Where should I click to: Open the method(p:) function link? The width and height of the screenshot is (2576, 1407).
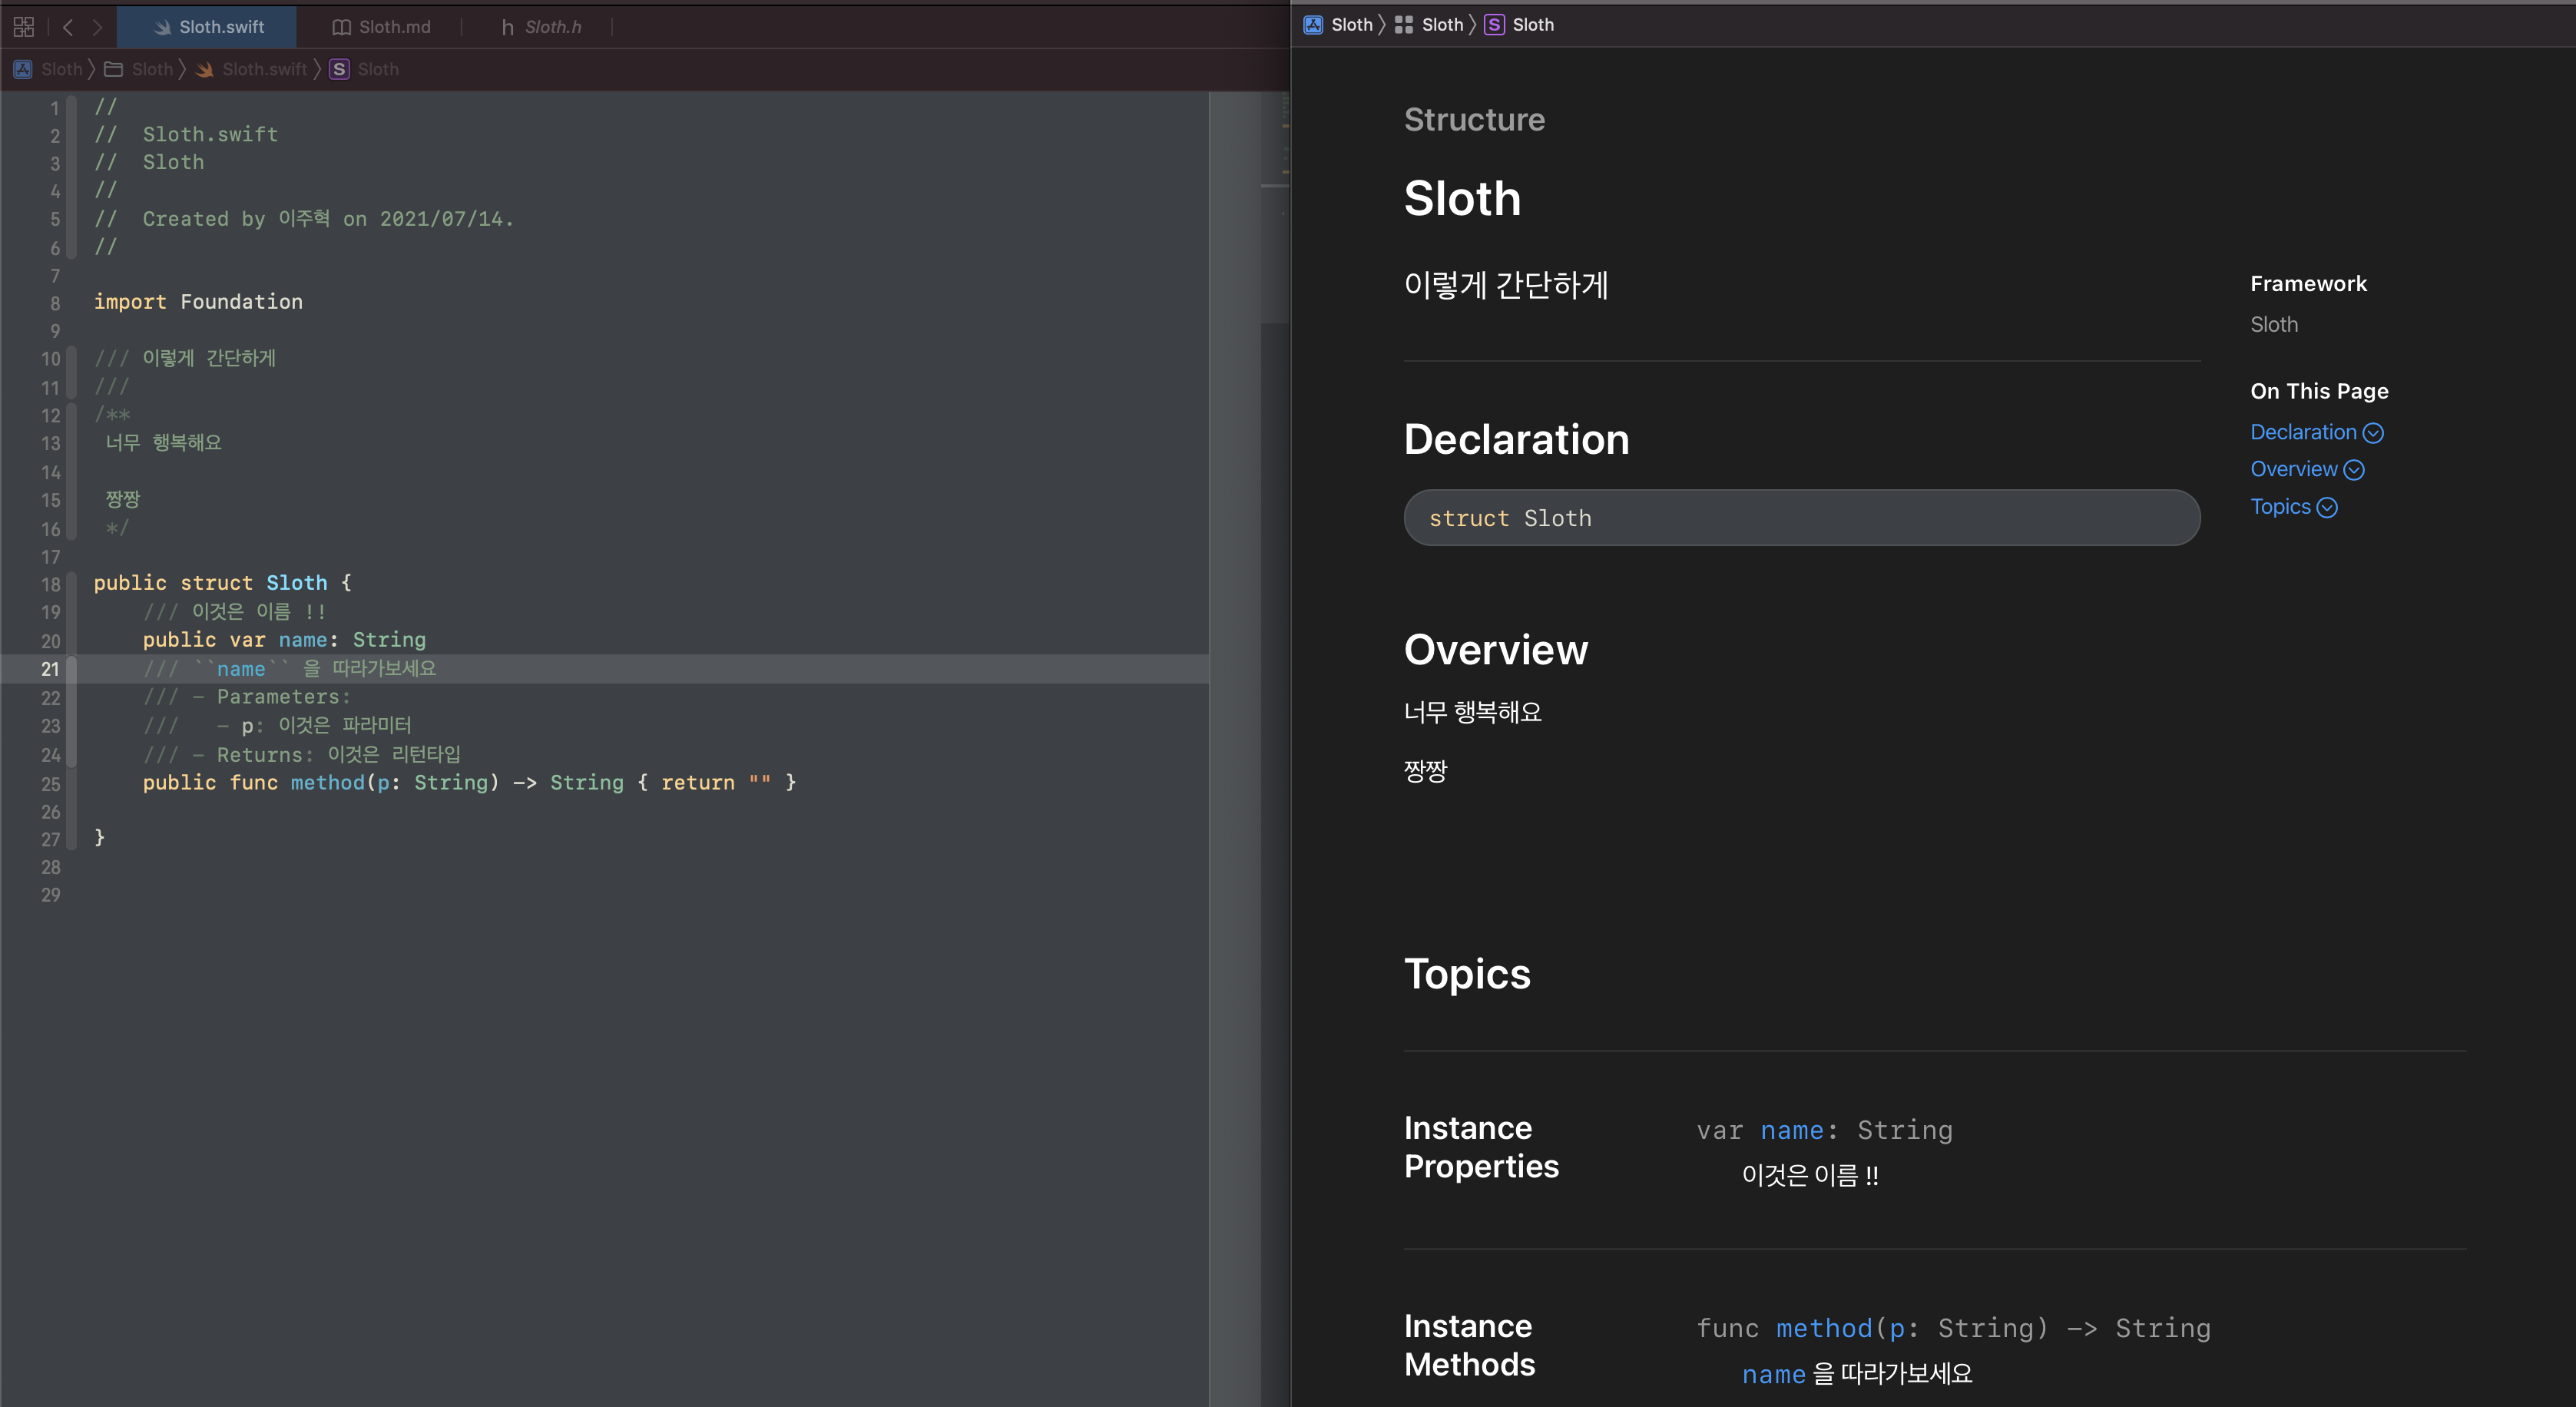[1824, 1328]
